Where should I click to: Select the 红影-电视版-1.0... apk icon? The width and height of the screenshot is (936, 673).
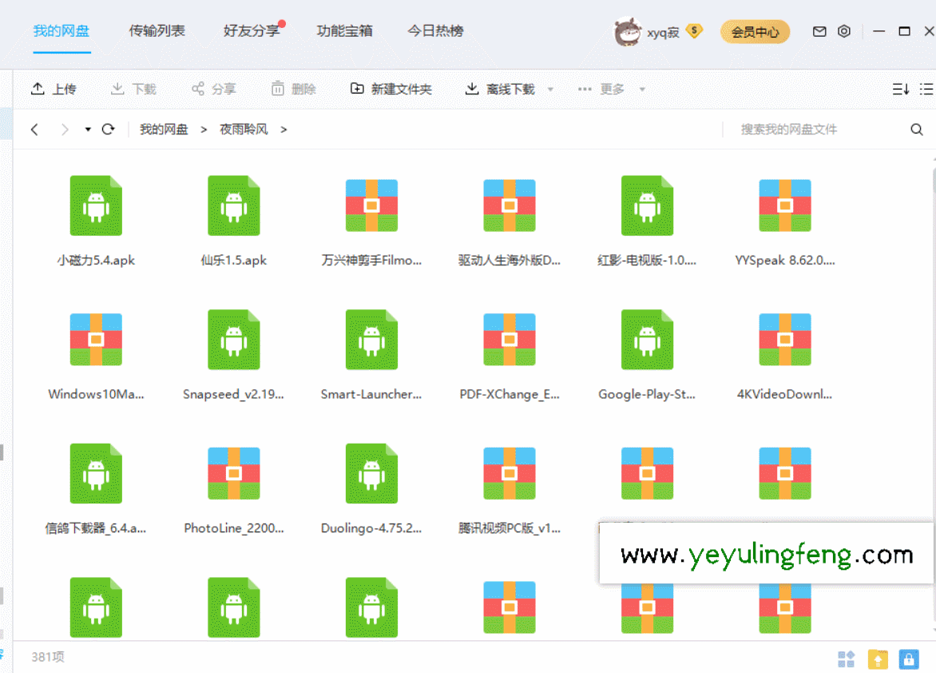coord(647,205)
